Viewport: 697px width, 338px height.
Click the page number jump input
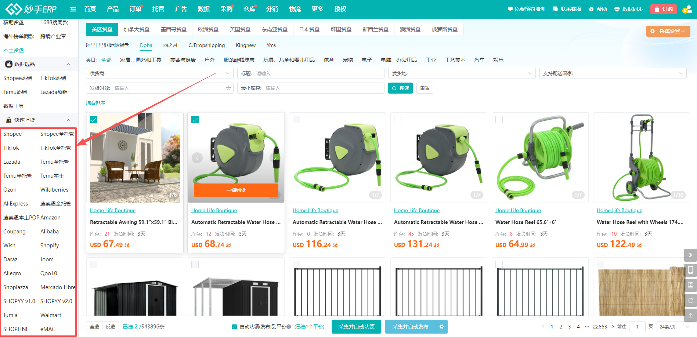637,327
